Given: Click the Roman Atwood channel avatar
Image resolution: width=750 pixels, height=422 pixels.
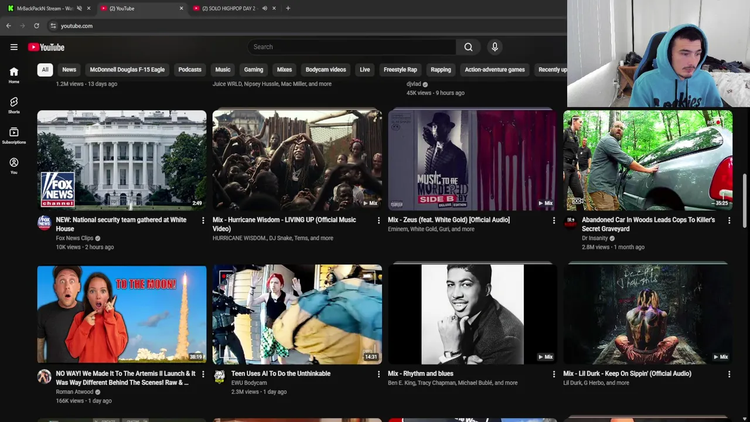Looking at the screenshot, I should click(x=45, y=376).
